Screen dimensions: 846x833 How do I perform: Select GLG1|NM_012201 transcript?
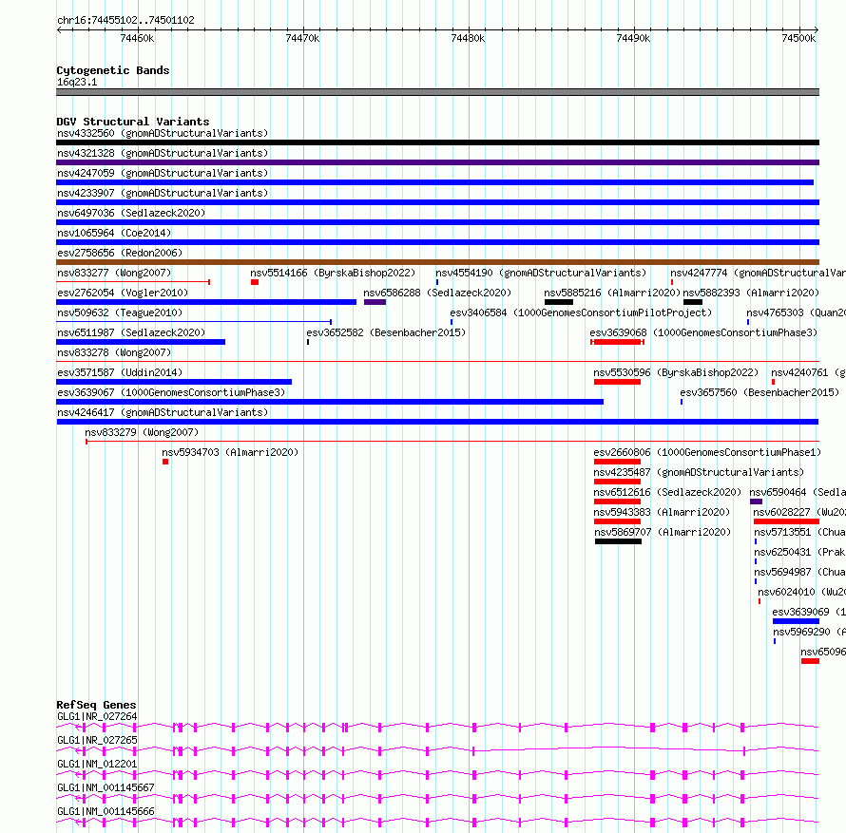pos(437,775)
